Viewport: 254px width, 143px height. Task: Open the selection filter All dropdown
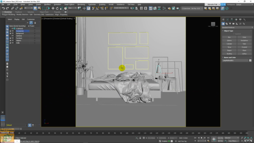coord(28,8)
